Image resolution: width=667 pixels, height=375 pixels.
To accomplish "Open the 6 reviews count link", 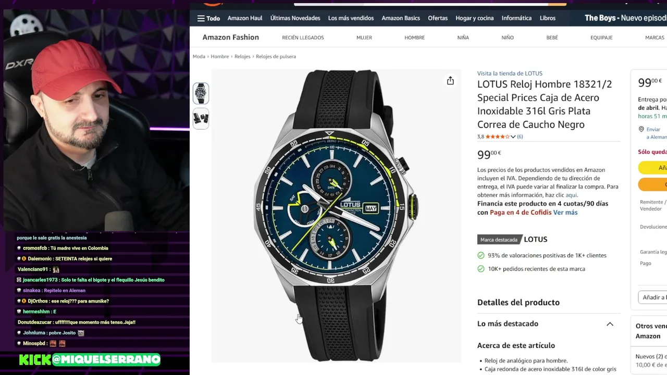I will [520, 137].
